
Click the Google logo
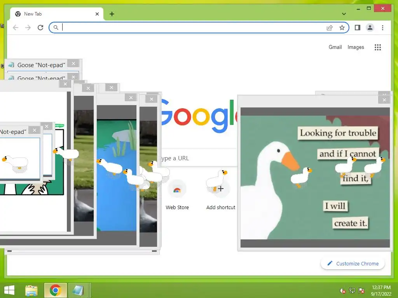coord(199,115)
